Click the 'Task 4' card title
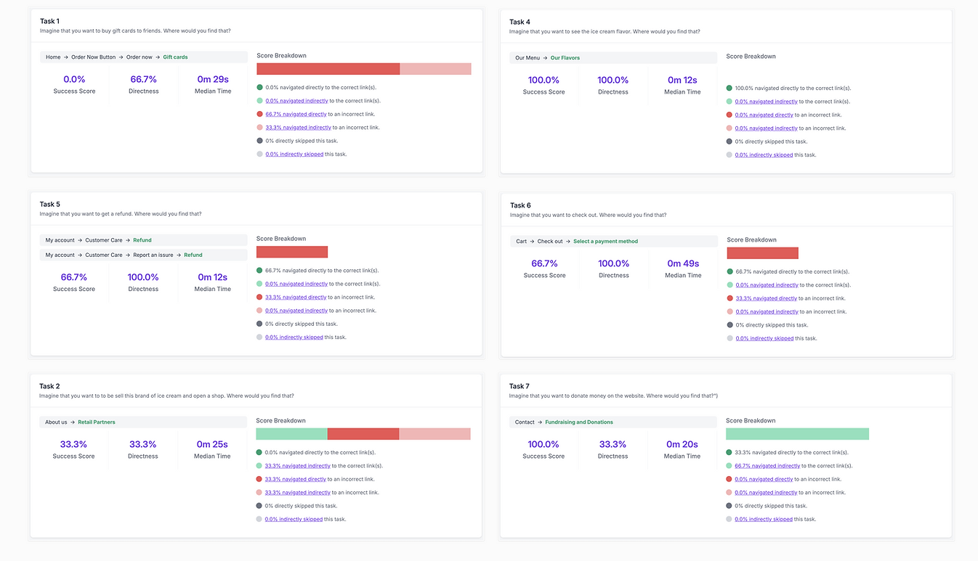This screenshot has height=561, width=978. pos(520,22)
